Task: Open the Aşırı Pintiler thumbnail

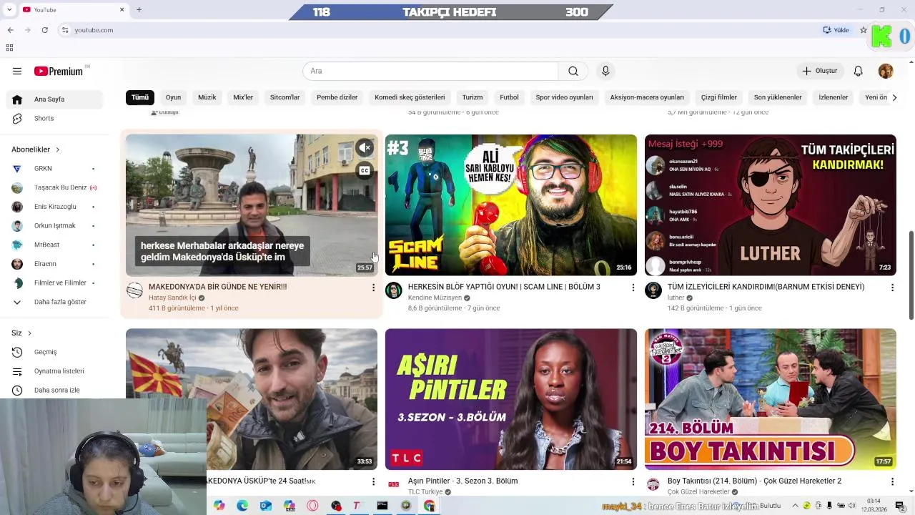Action: pyautogui.click(x=511, y=399)
